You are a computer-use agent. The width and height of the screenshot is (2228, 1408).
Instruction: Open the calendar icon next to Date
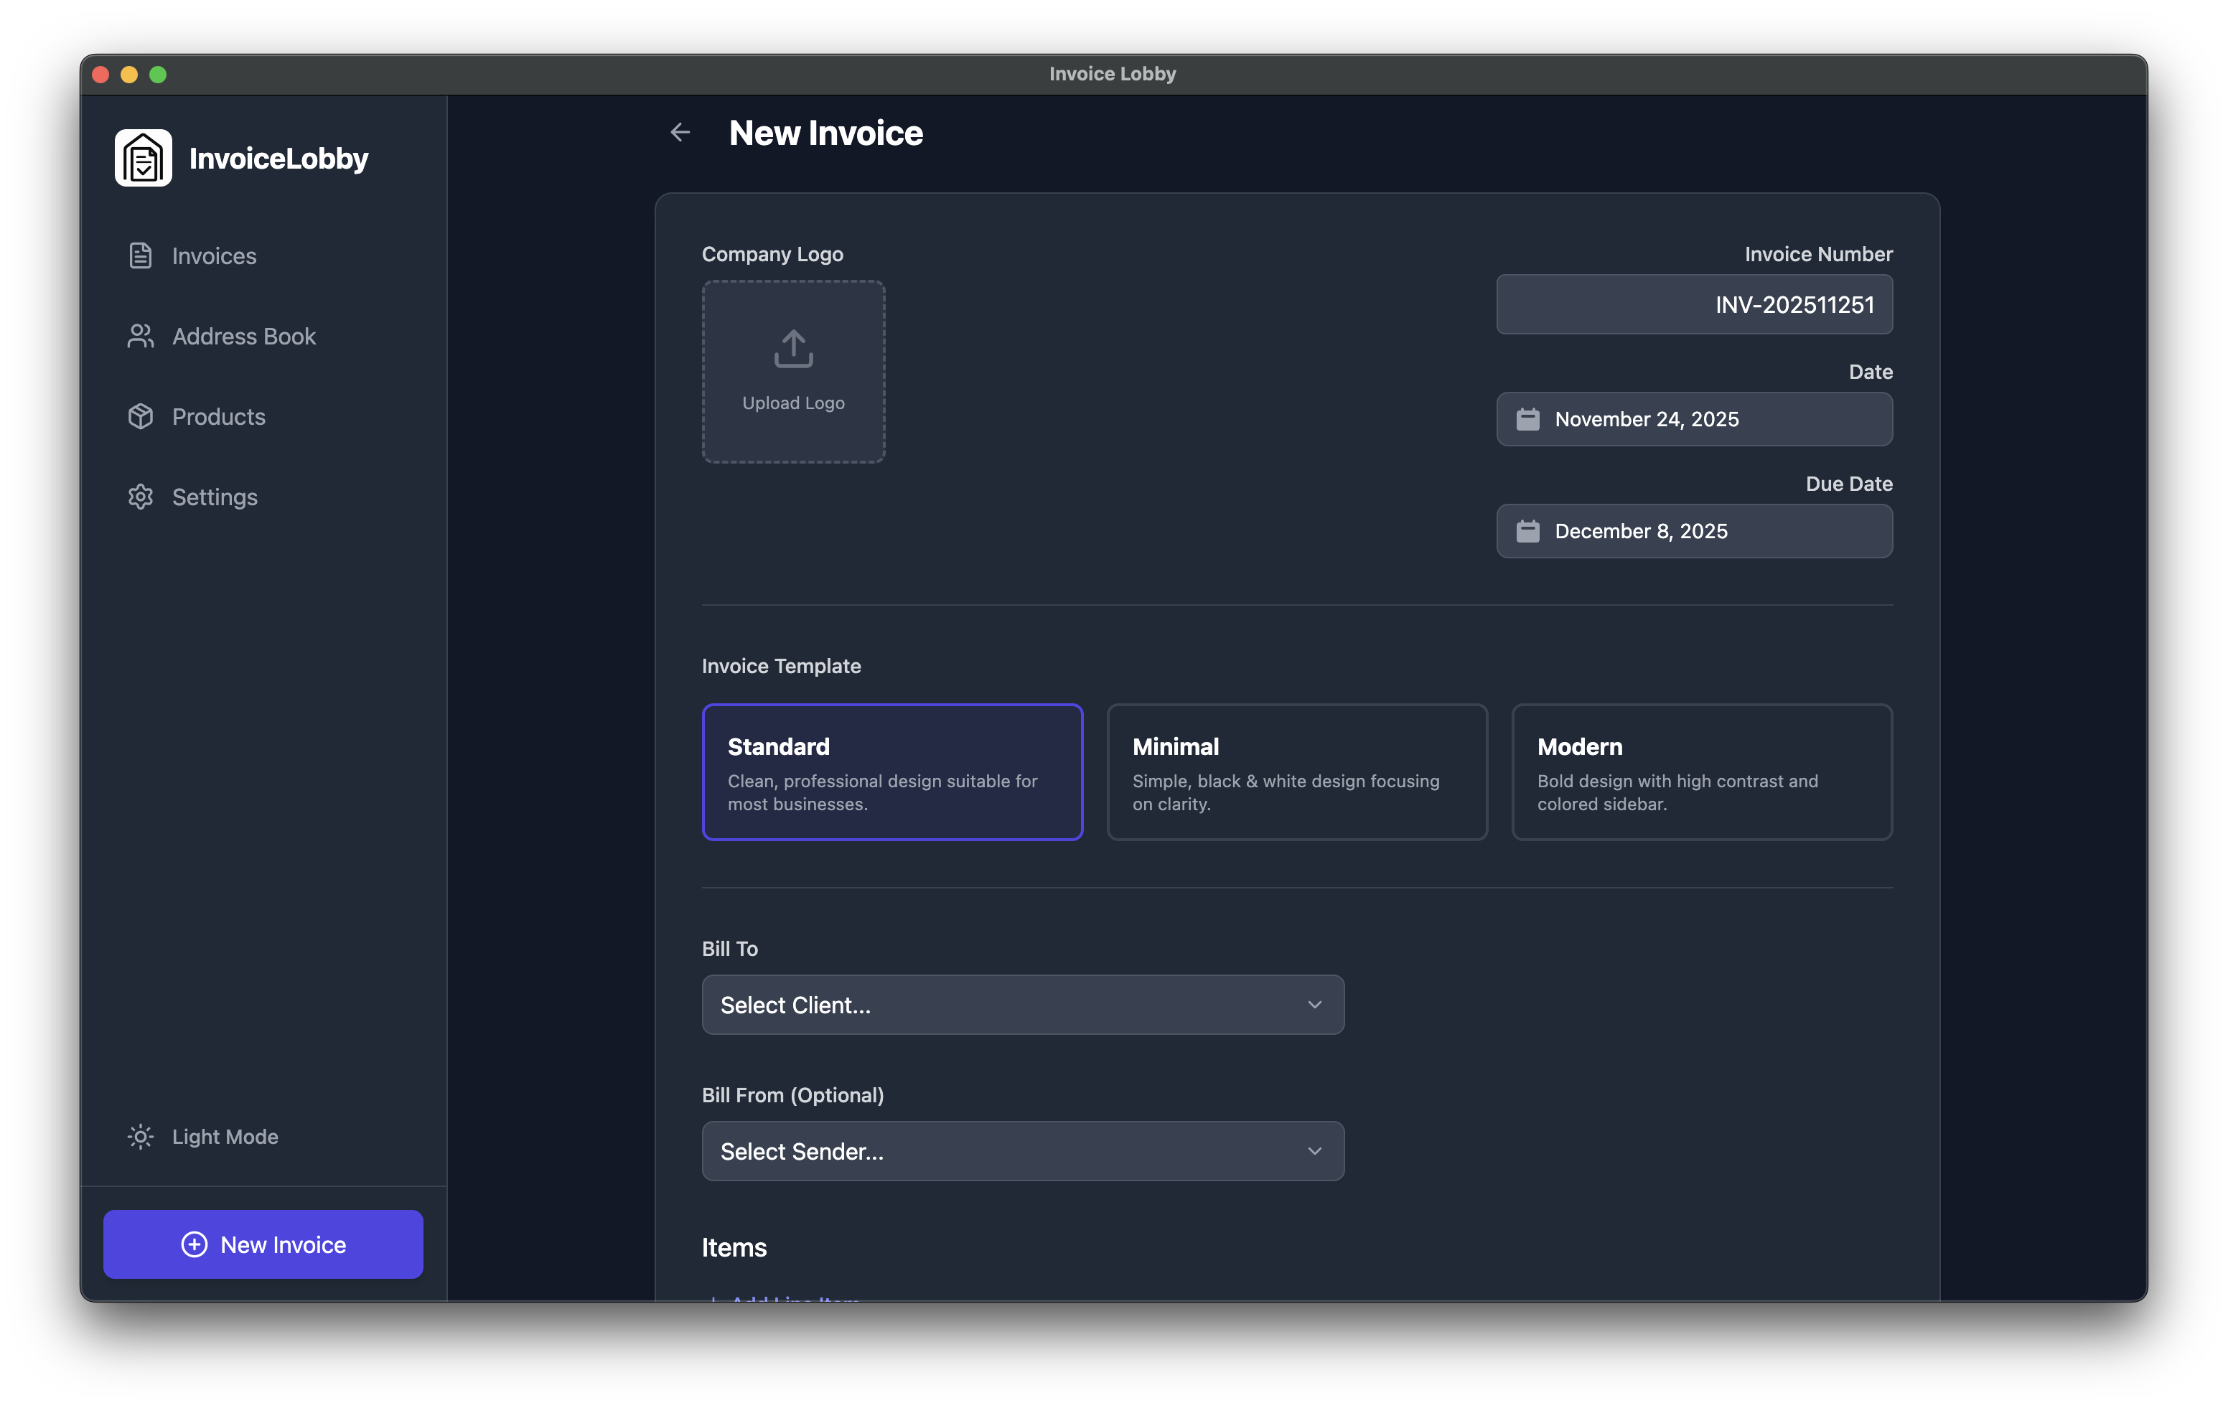point(1528,418)
